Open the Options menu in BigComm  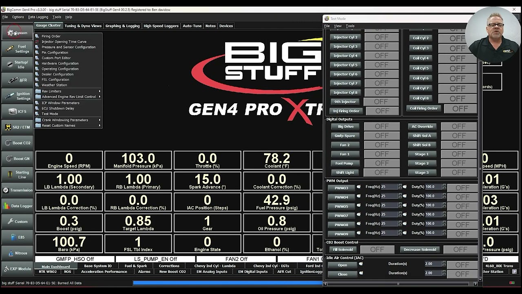click(x=18, y=17)
